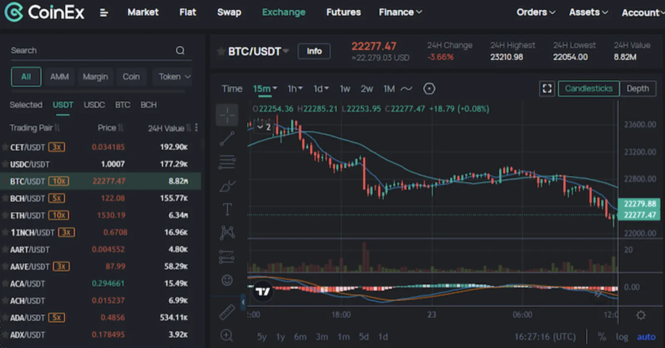Open the BTC/USDT pair selector
665x348 pixels.
click(258, 52)
